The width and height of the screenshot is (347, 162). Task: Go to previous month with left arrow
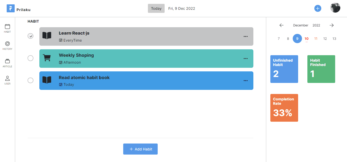click(x=281, y=25)
